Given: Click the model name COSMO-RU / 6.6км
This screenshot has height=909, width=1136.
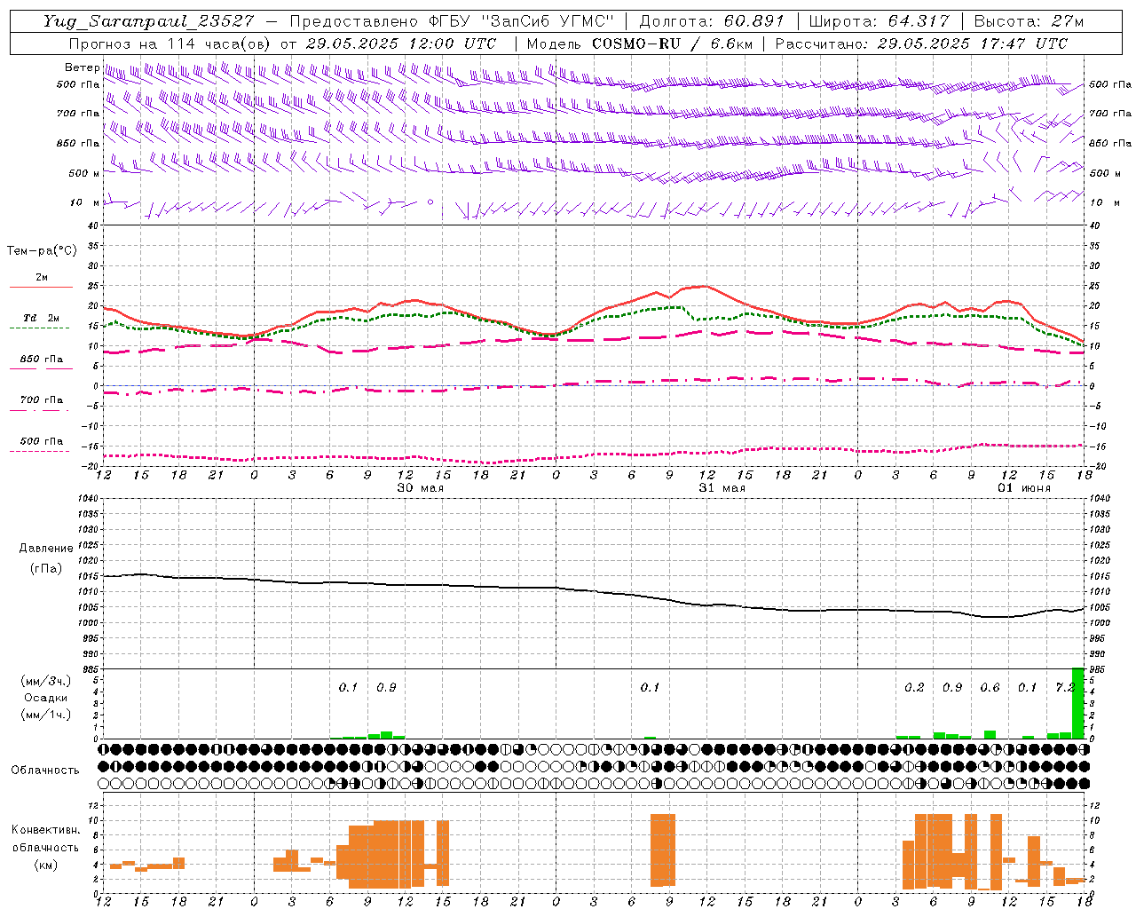Looking at the screenshot, I should click(672, 43).
